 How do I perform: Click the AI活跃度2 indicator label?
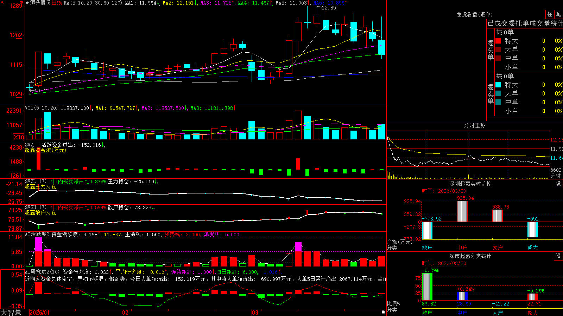37,235
